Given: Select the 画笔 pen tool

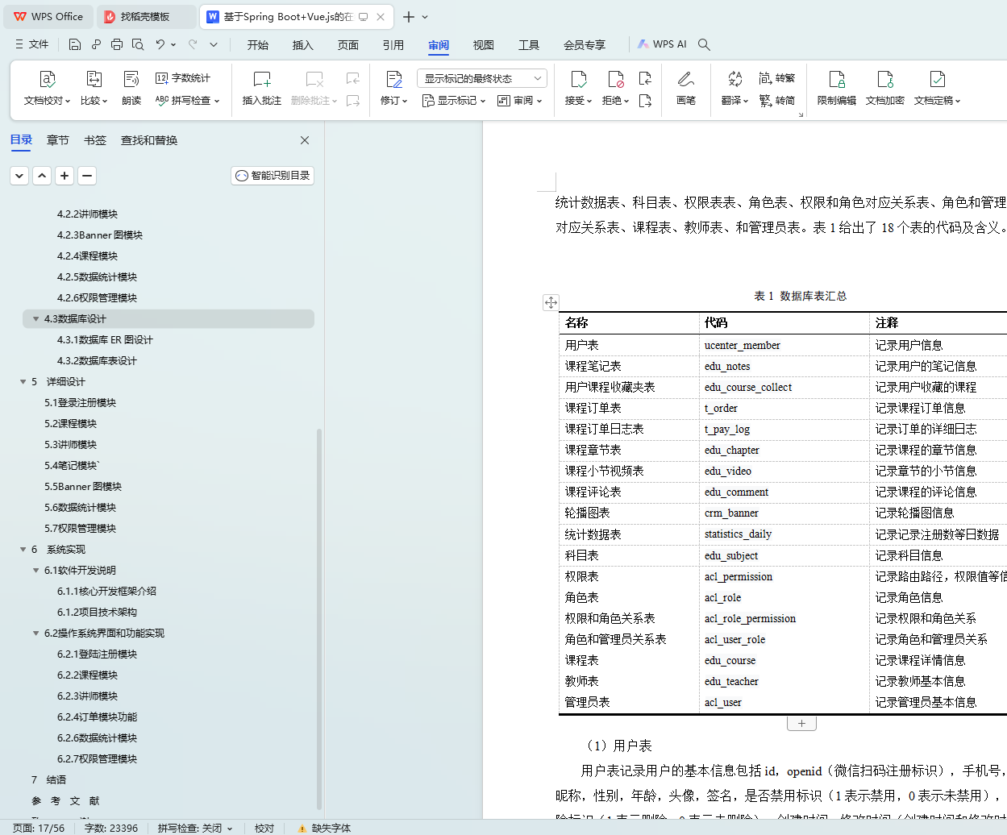Looking at the screenshot, I should [686, 88].
